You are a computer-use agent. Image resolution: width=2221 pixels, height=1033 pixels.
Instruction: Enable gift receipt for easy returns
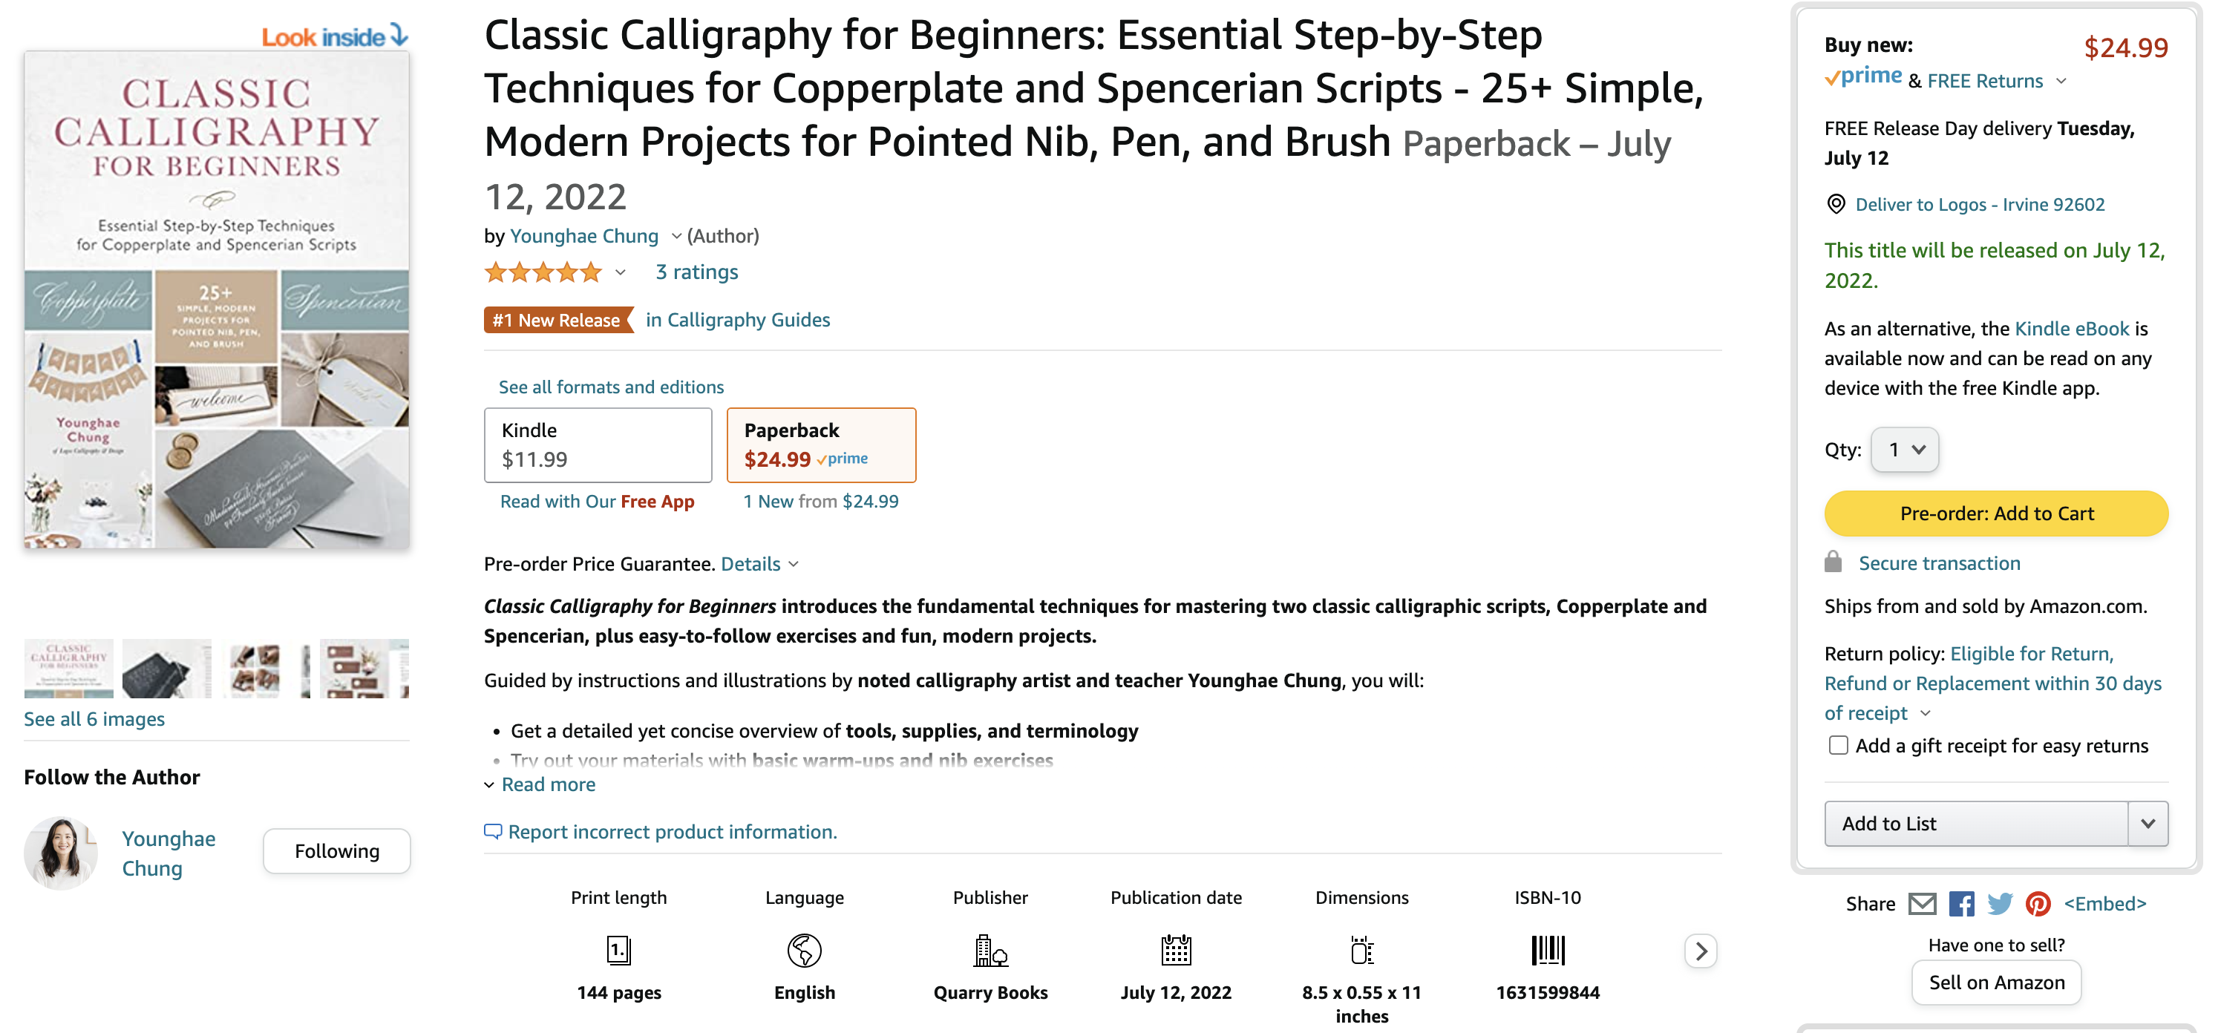click(1838, 746)
